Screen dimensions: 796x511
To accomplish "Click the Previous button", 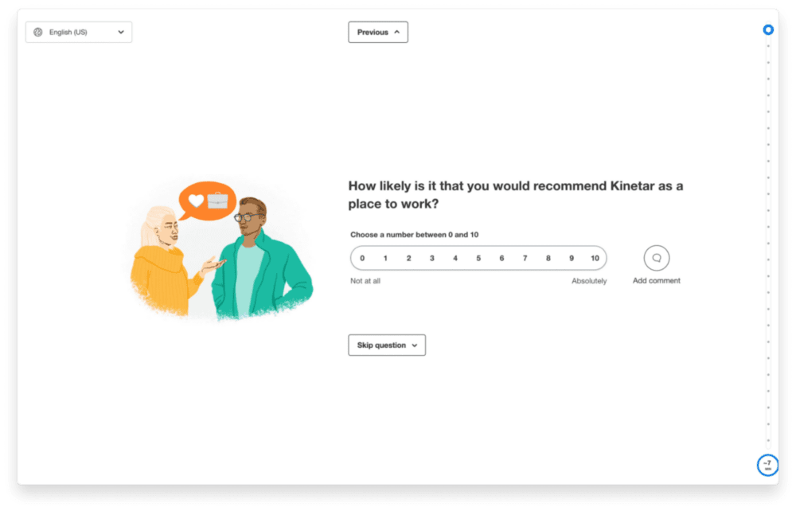I will pos(378,32).
